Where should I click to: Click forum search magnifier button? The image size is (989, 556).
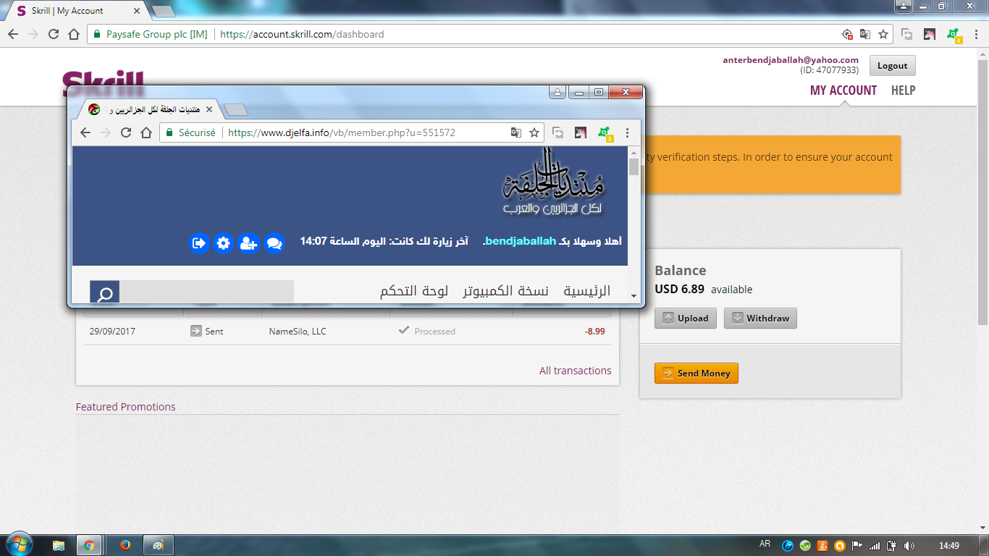pyautogui.click(x=105, y=293)
